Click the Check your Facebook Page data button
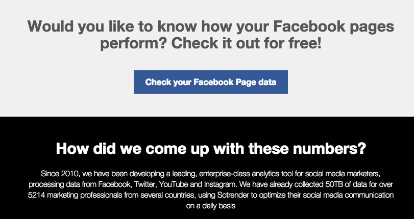This screenshot has height=219, width=414. point(210,83)
